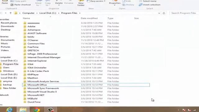Select the Maxthon folder

(x=33, y=78)
